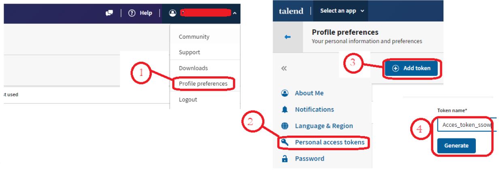Click the About Me person icon
Viewport: 503px width, 176px height.
[284, 93]
